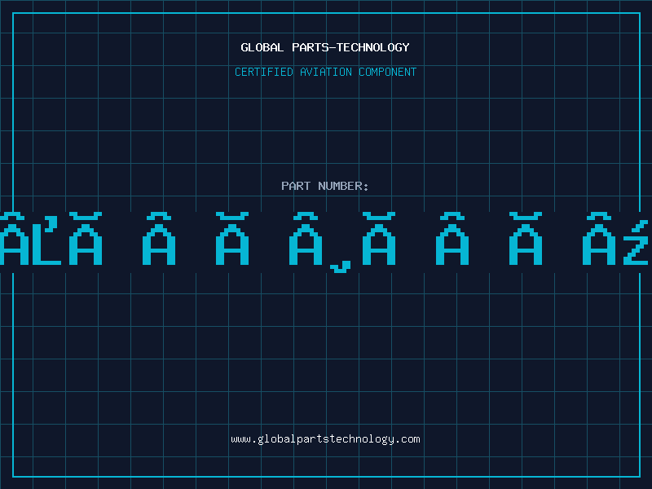The width and height of the screenshot is (652, 489).
Task: Click the second circumflex Â in part number
Action: [x=159, y=240]
